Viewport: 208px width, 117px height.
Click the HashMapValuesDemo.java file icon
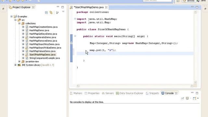point(27,51)
